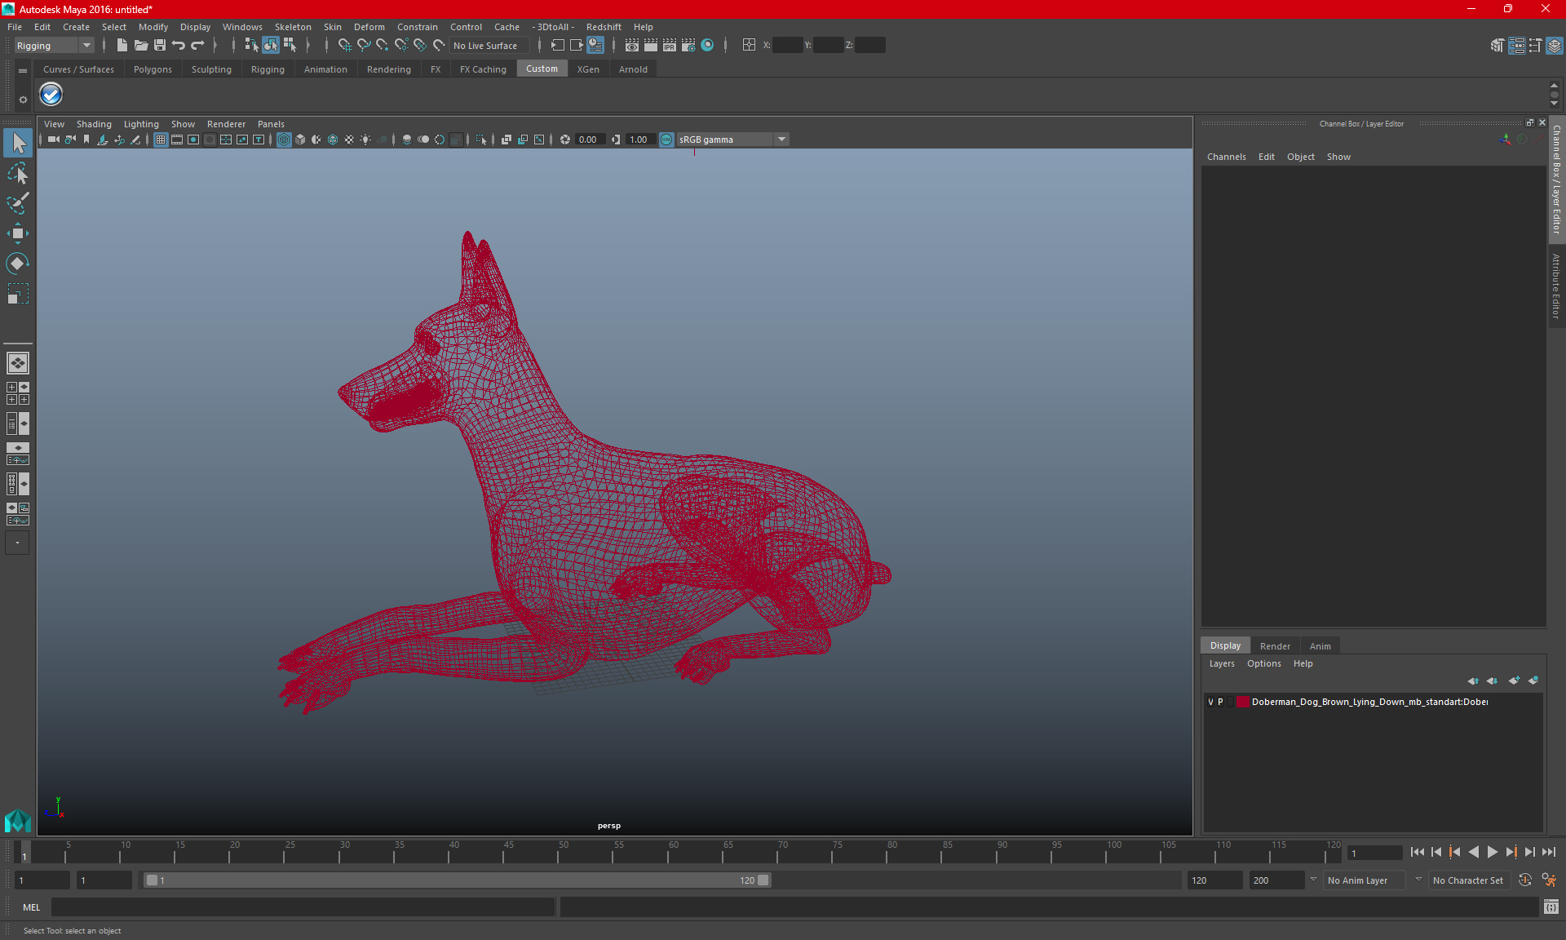Open character controls running-figure icon

click(x=1549, y=880)
